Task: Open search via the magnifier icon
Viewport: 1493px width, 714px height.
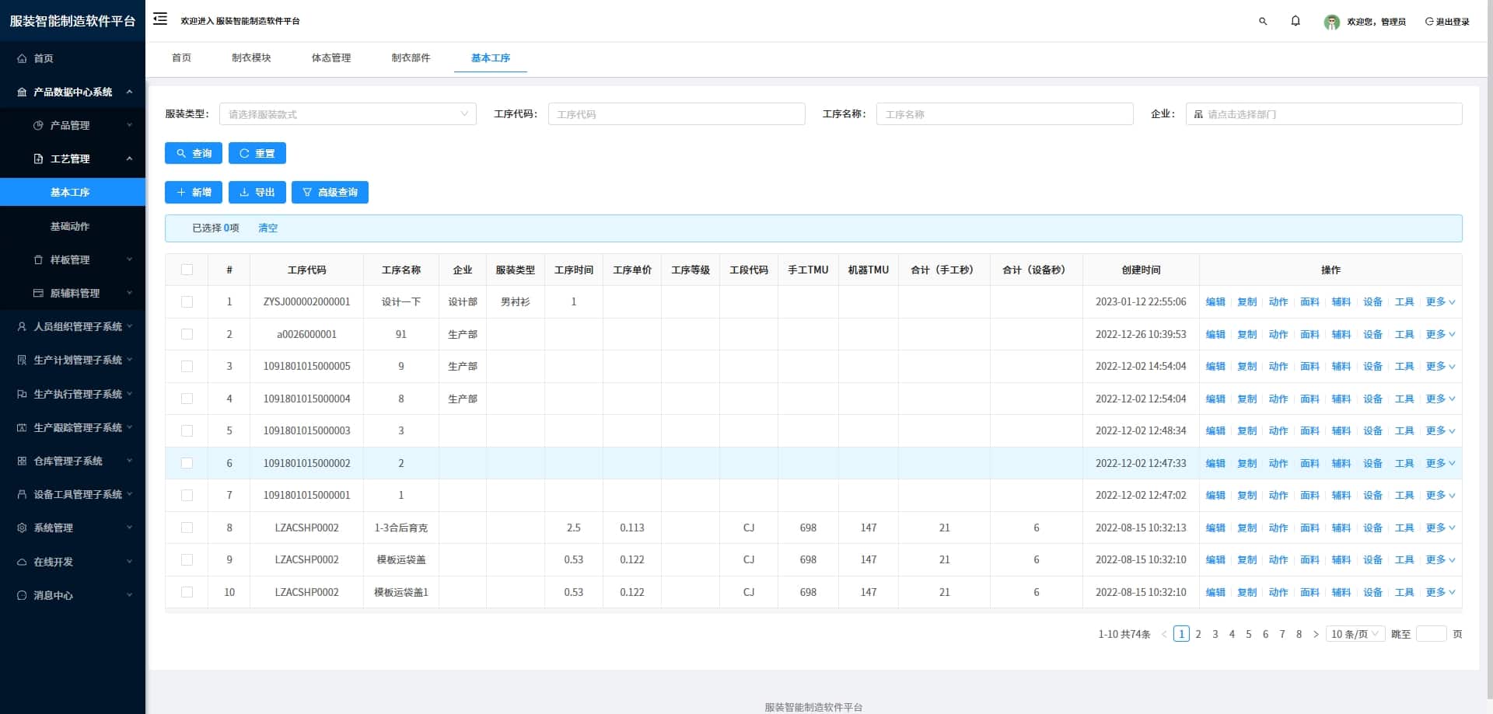Action: click(1263, 22)
